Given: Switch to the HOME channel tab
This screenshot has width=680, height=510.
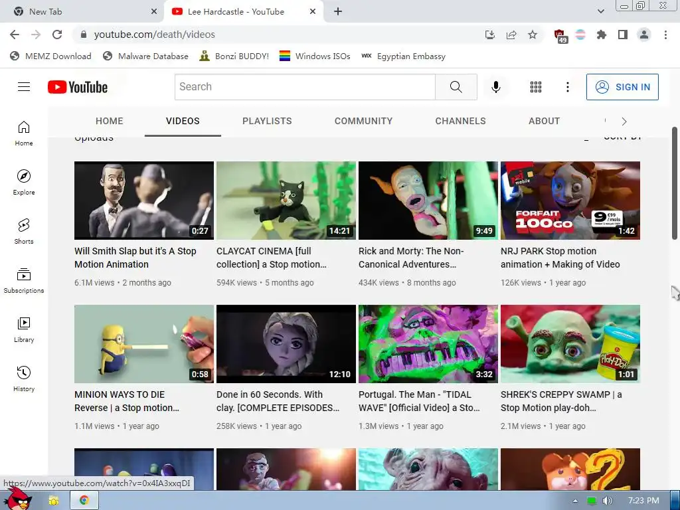Looking at the screenshot, I should (110, 121).
